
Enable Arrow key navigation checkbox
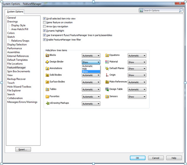tap(44, 26)
